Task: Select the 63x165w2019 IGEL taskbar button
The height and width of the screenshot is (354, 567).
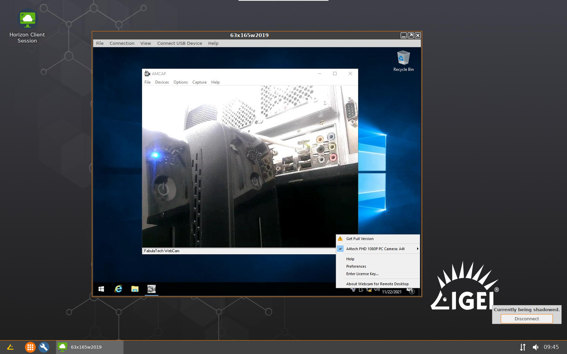Action: point(90,347)
